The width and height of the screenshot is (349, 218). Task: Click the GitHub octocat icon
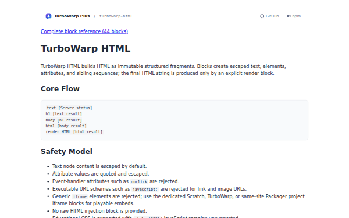[x=262, y=16]
